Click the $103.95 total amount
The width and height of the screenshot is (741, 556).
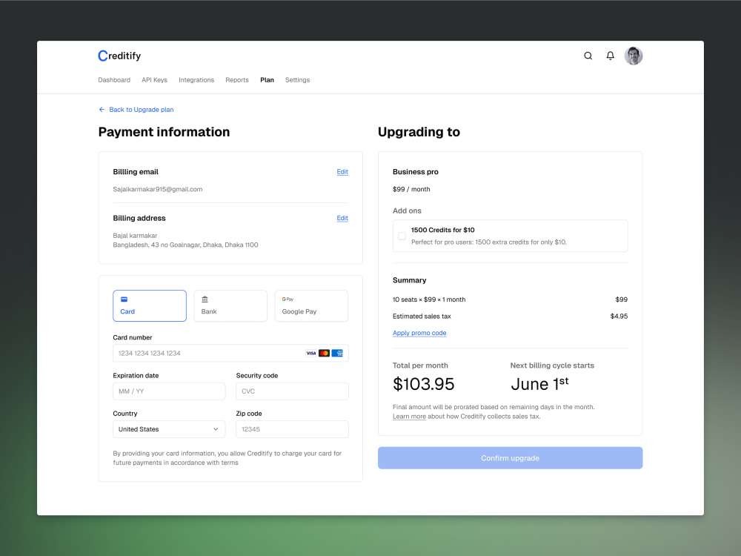[423, 384]
